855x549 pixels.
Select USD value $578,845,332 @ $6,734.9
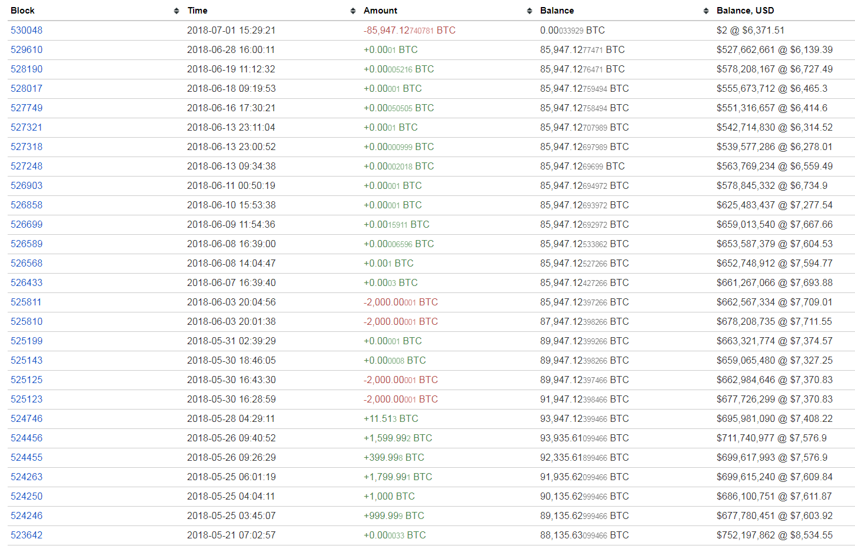(772, 186)
